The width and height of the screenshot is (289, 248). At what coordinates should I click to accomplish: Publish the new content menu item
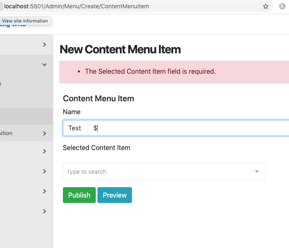[79, 195]
